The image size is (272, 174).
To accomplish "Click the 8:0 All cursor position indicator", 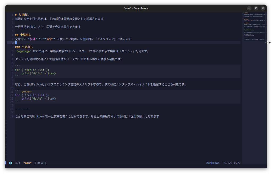I will [x=40, y=163].
